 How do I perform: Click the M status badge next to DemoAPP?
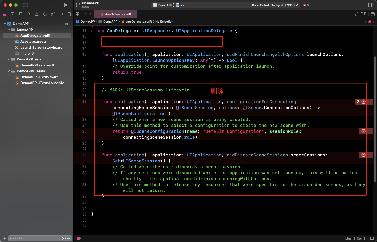(x=67, y=24)
